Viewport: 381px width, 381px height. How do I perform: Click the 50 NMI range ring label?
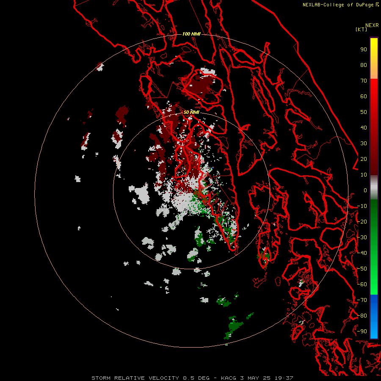click(191, 112)
